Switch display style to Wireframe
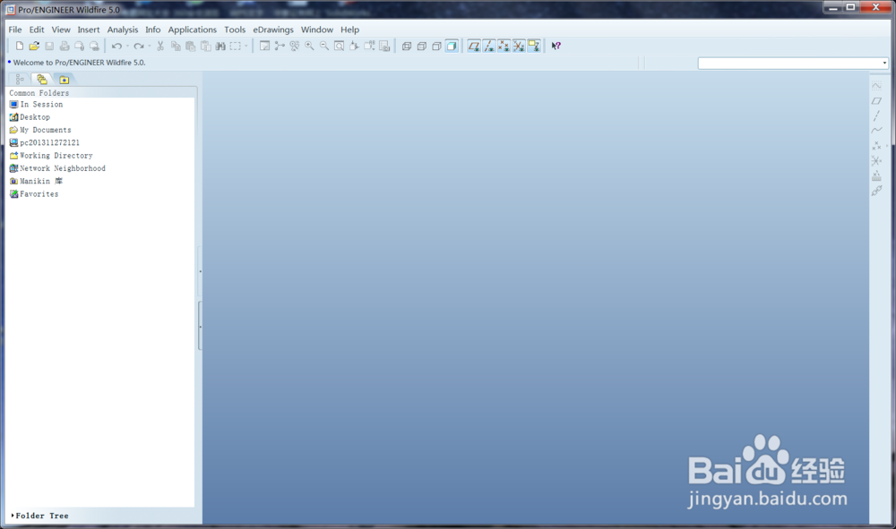Screen dimensions: 896x529 (407, 47)
